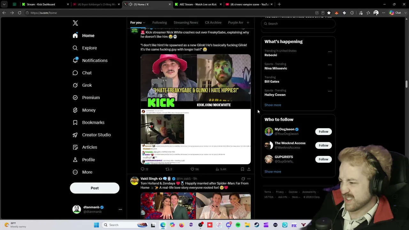View analytics of the Nick White post
This screenshot has height=230, width=409.
(x=221, y=169)
